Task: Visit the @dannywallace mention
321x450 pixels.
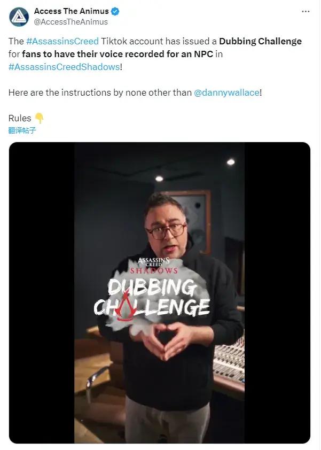Action: point(227,92)
